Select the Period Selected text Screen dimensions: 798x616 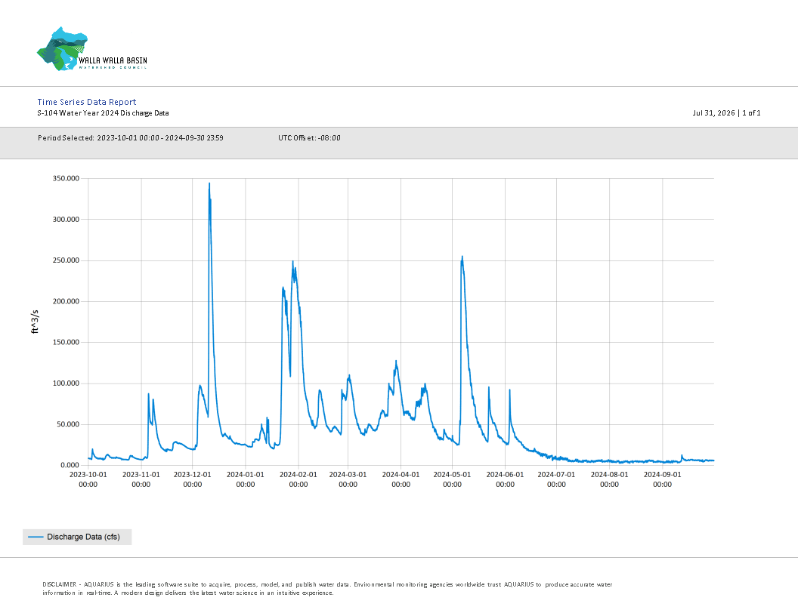pos(130,137)
